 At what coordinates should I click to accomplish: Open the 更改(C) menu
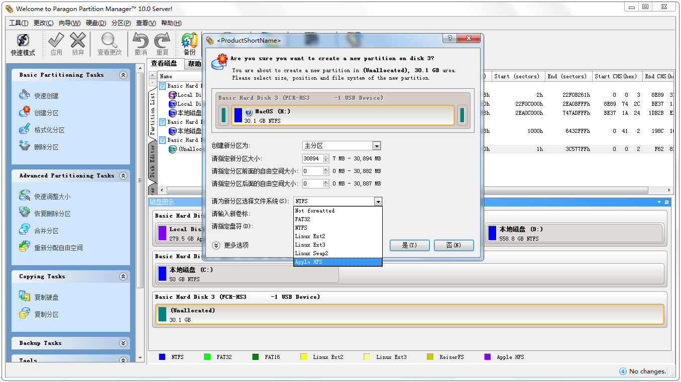[44, 23]
